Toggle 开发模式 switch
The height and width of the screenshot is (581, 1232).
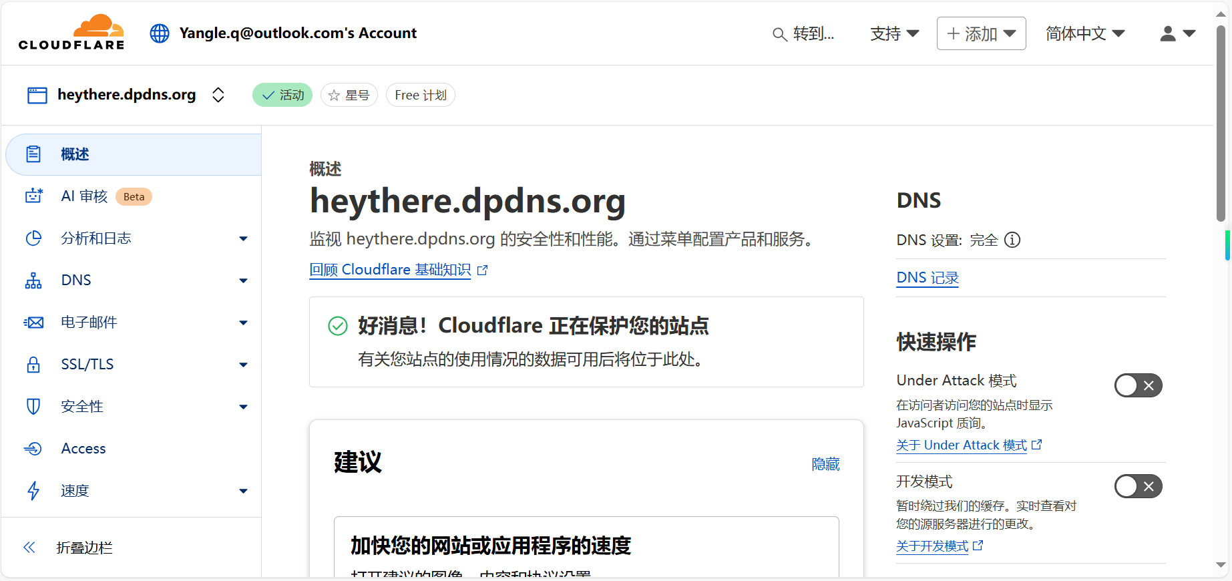pos(1139,486)
